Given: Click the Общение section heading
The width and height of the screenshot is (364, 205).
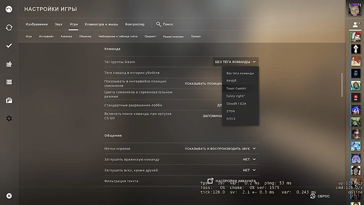Looking at the screenshot, I should coord(113,135).
